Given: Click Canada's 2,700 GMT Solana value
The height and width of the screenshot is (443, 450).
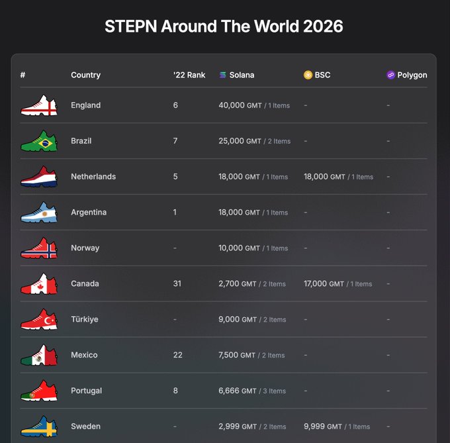Looking at the screenshot, I should tap(238, 283).
